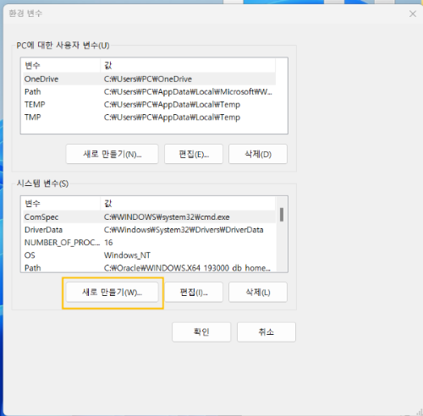Screen dimensions: 423x416
Task: Click 편집(E) button for user variables
Action: pyautogui.click(x=194, y=154)
